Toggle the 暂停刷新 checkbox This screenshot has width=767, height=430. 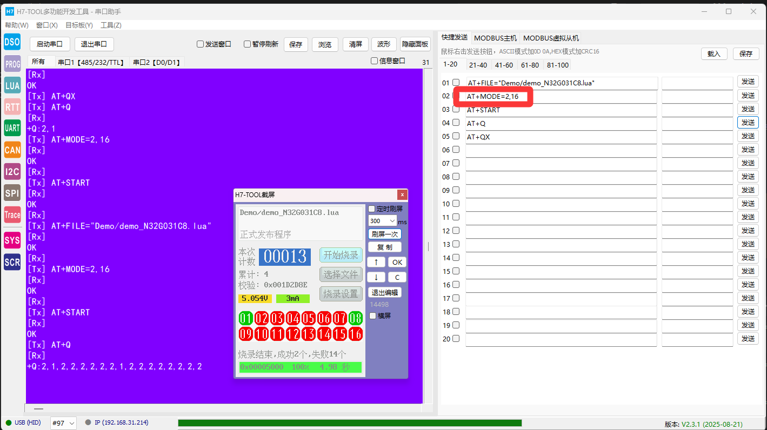coord(247,44)
